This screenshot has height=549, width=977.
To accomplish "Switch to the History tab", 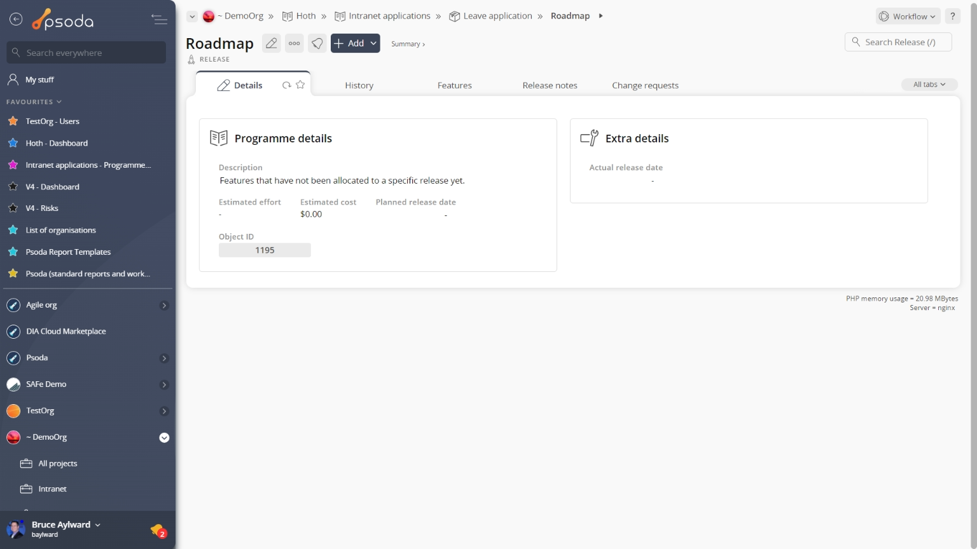I will pyautogui.click(x=359, y=85).
